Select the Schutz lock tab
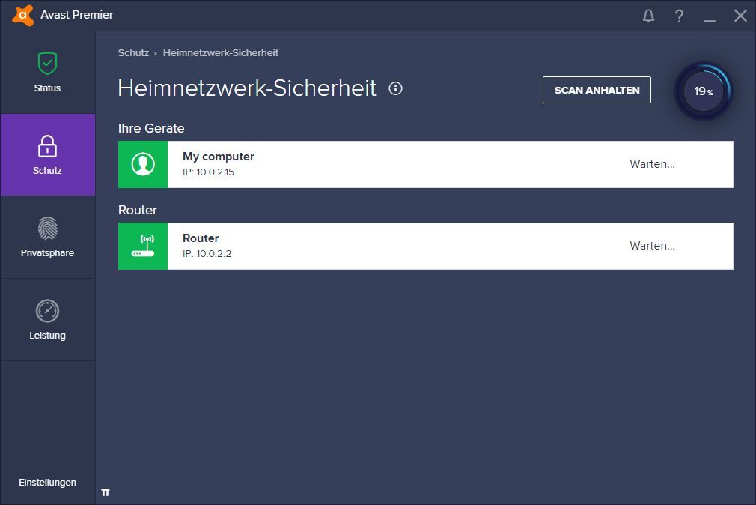Screen dimensions: 756x505 47,155
